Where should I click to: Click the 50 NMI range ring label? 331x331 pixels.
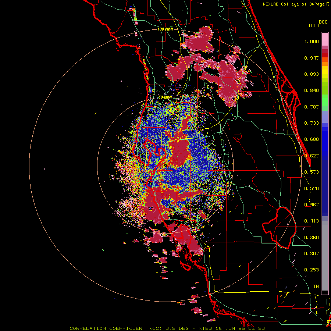click(x=165, y=97)
